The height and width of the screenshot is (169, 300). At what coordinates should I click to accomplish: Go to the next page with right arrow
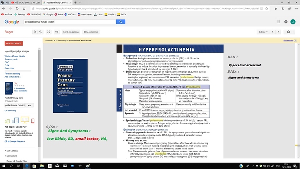pos(278,32)
